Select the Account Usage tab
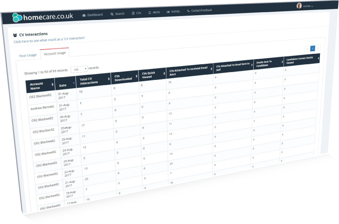Viewport: 339px width, 224px height. (55, 53)
